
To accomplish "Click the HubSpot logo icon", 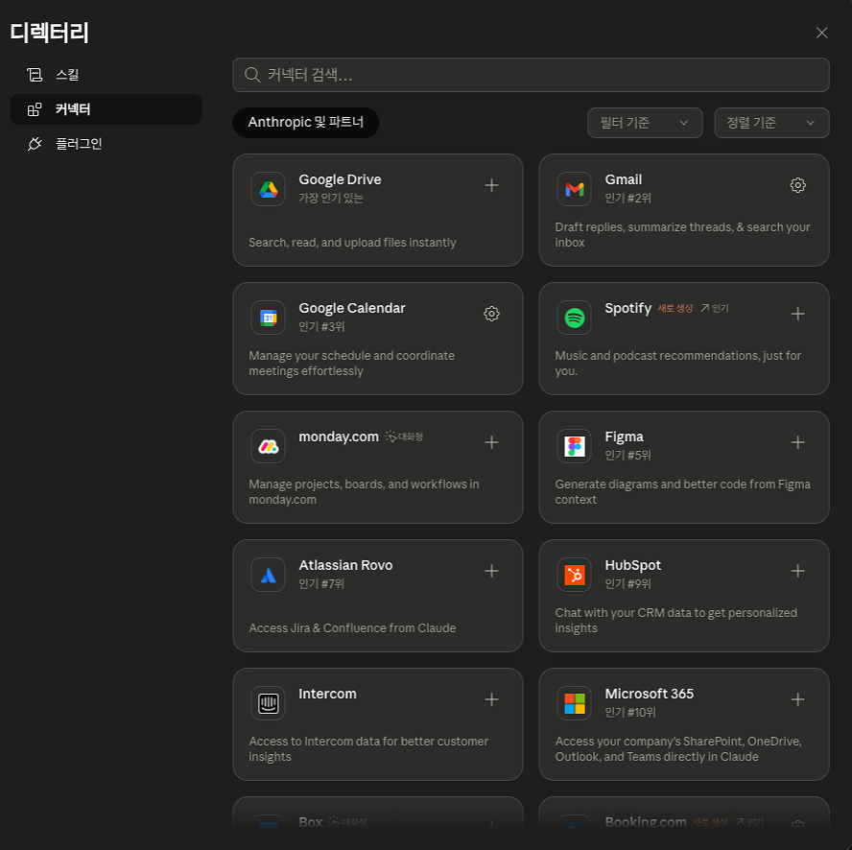I will pos(574,575).
